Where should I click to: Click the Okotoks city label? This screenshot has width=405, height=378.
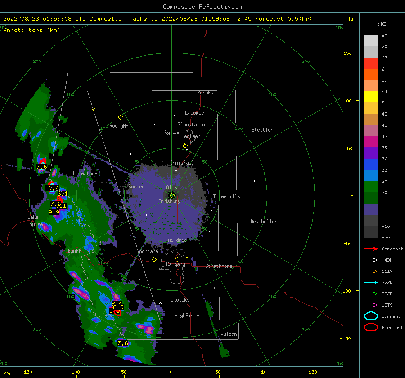[x=180, y=300]
